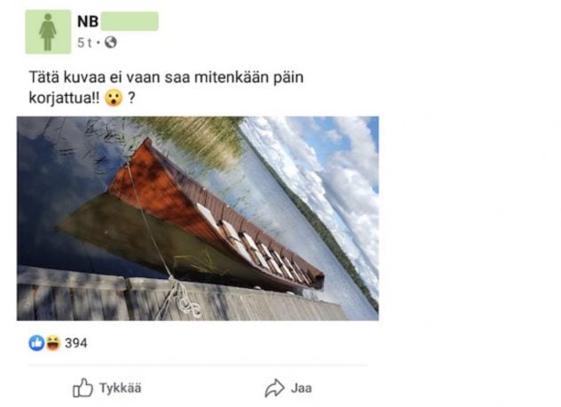Click the surprised face emoji in post

coord(114,98)
